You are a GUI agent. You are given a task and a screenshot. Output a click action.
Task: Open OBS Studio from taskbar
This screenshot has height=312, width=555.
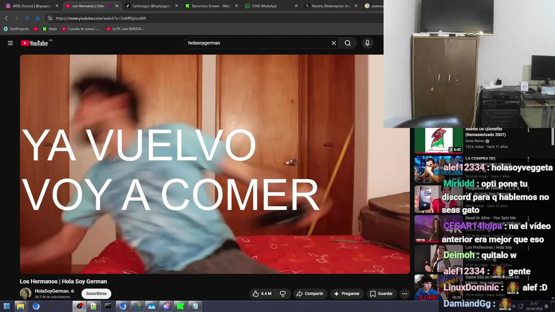coord(79,306)
